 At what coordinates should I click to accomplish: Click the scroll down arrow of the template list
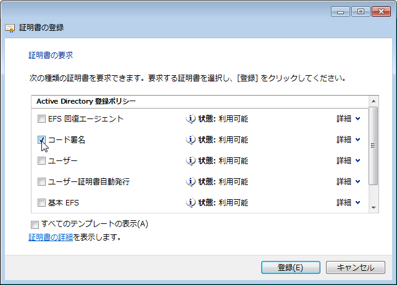(x=374, y=208)
